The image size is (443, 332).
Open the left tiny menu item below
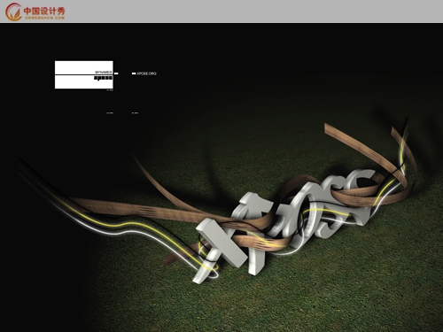(x=110, y=112)
